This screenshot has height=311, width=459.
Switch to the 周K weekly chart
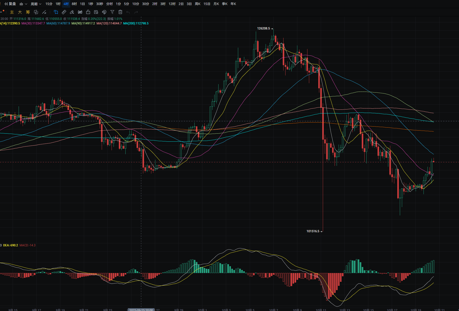click(198, 4)
